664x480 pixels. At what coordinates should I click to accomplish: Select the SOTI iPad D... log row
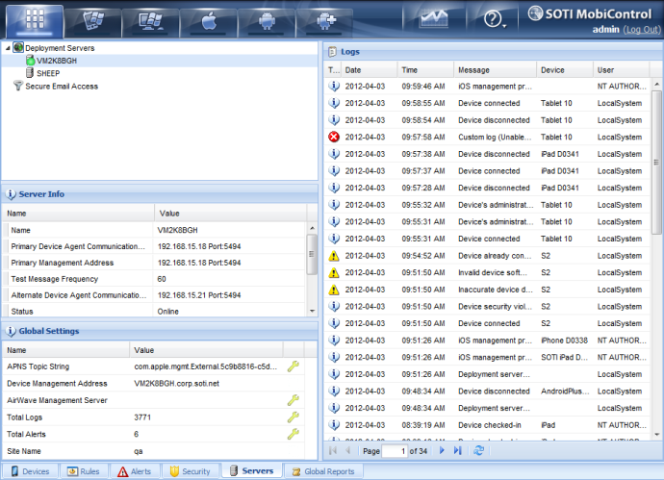point(487,357)
